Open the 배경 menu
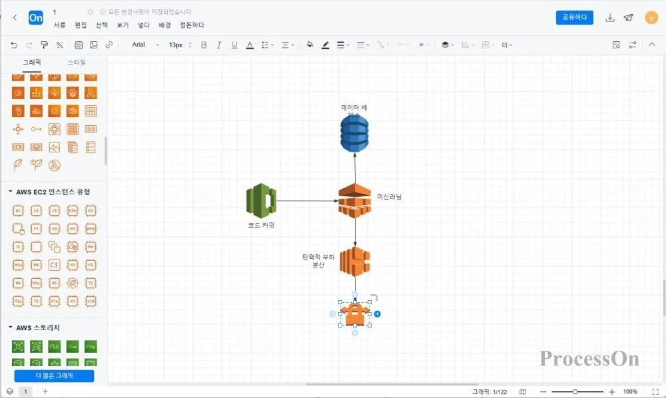Screen dimensions: 666x398 click(x=165, y=25)
